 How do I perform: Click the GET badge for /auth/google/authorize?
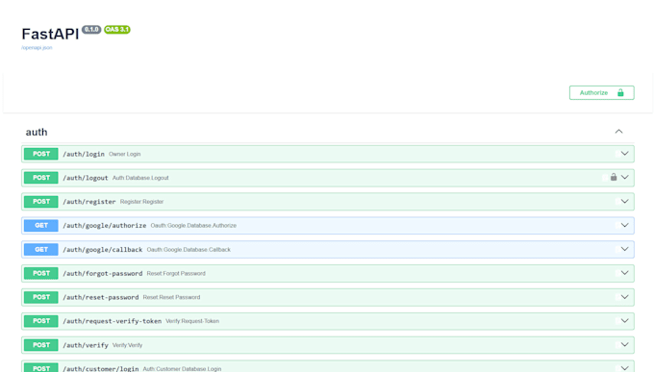tap(40, 225)
